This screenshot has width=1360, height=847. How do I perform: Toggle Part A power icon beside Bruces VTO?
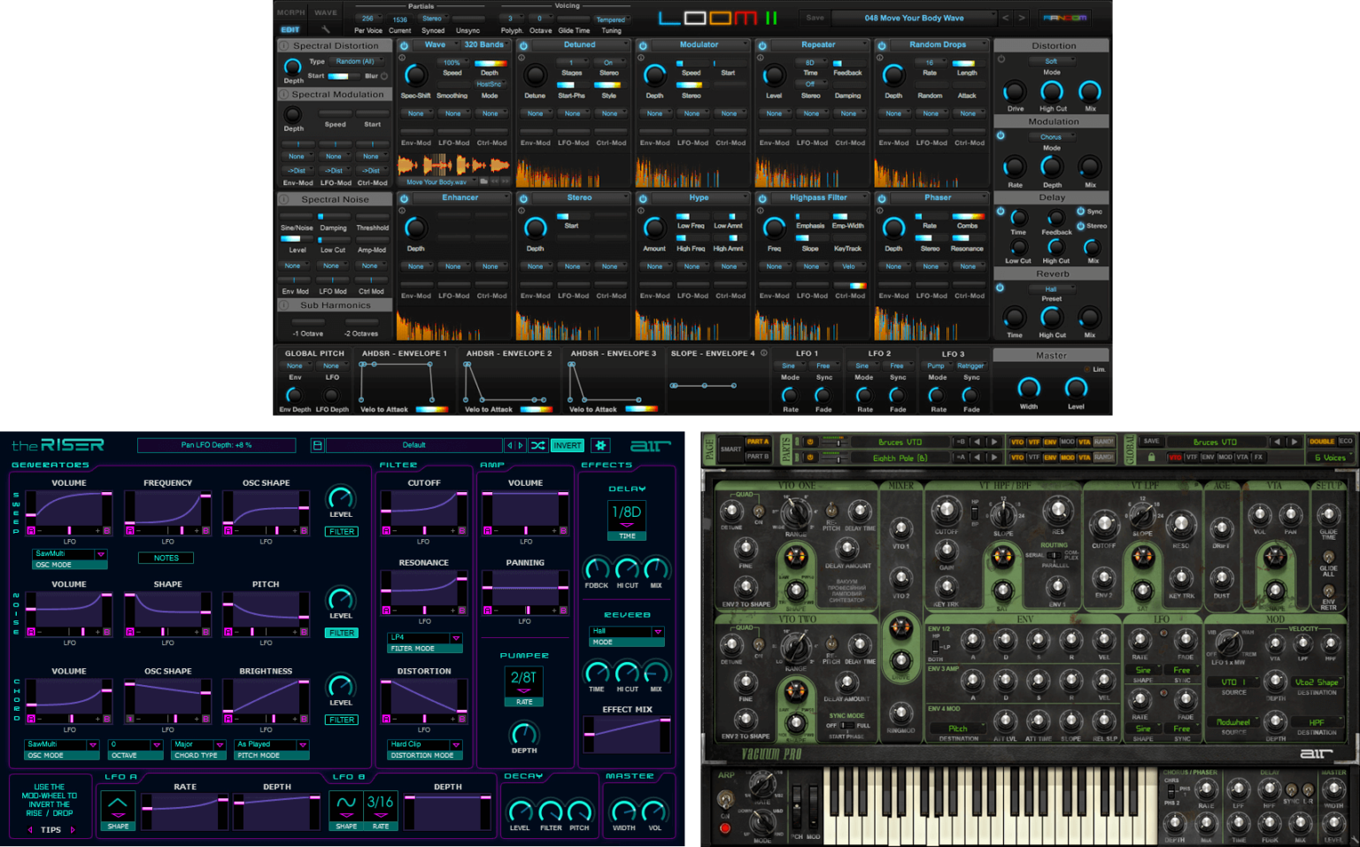809,441
